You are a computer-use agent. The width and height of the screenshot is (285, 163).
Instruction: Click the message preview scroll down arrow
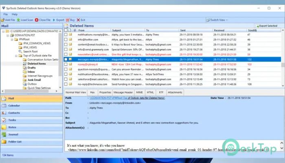282,148
